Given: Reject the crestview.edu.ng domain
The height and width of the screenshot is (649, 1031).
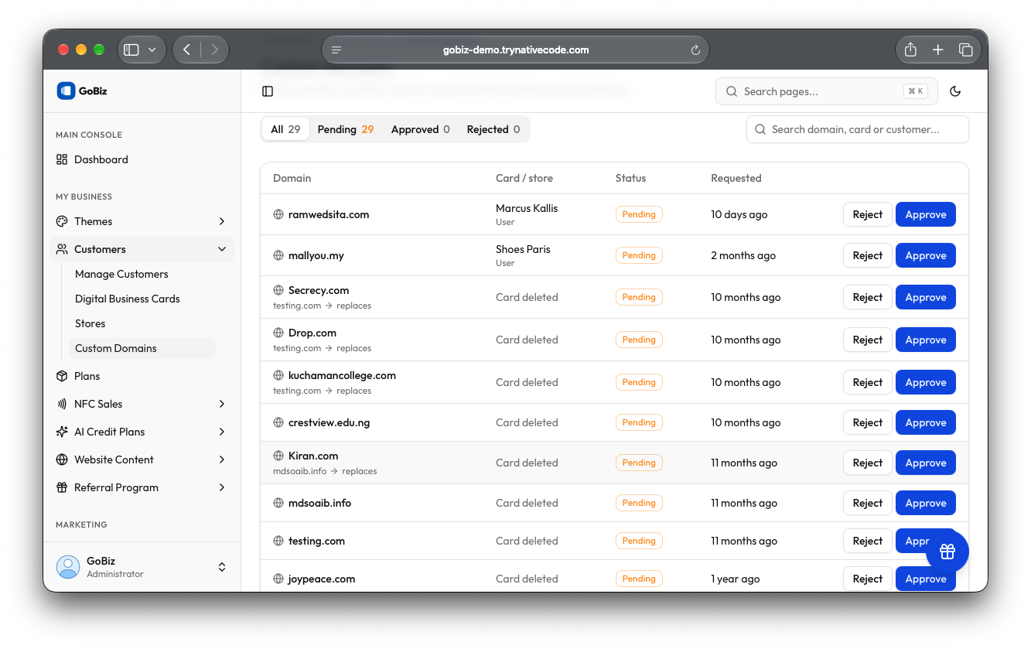Looking at the screenshot, I should coord(868,422).
